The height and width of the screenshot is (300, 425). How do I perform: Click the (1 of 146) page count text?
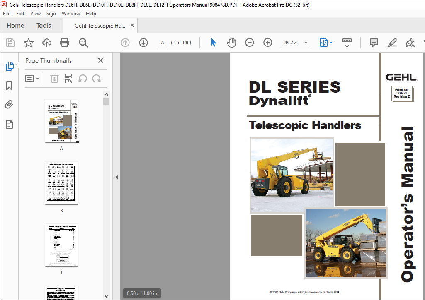pos(181,43)
